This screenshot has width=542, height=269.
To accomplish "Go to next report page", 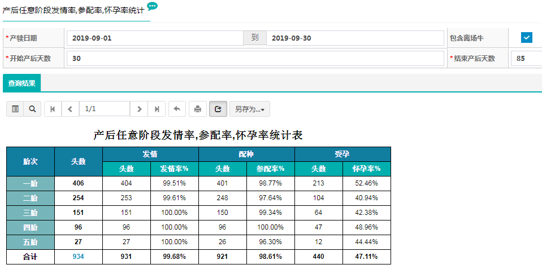I will click(139, 109).
